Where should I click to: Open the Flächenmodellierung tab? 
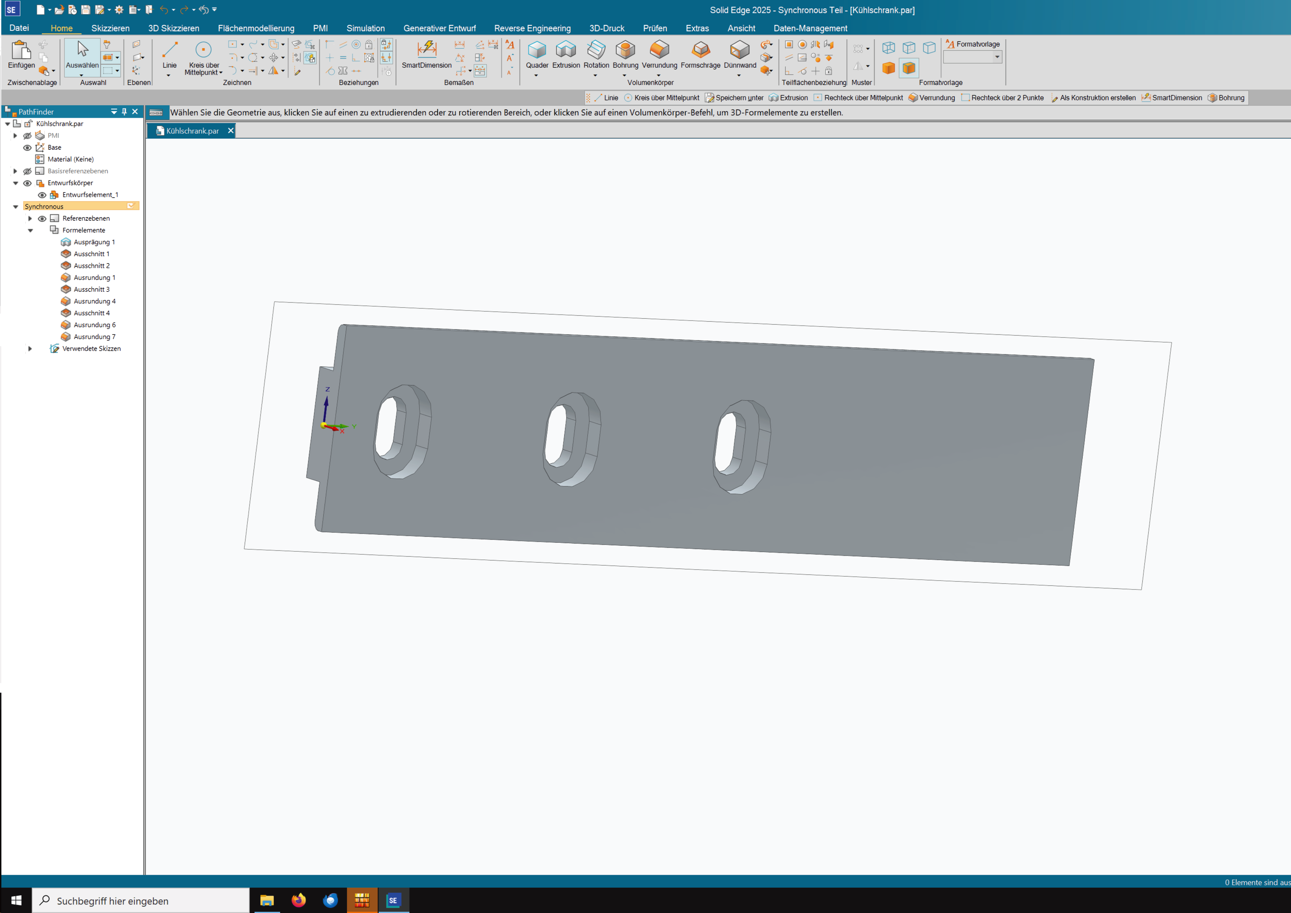click(x=256, y=28)
